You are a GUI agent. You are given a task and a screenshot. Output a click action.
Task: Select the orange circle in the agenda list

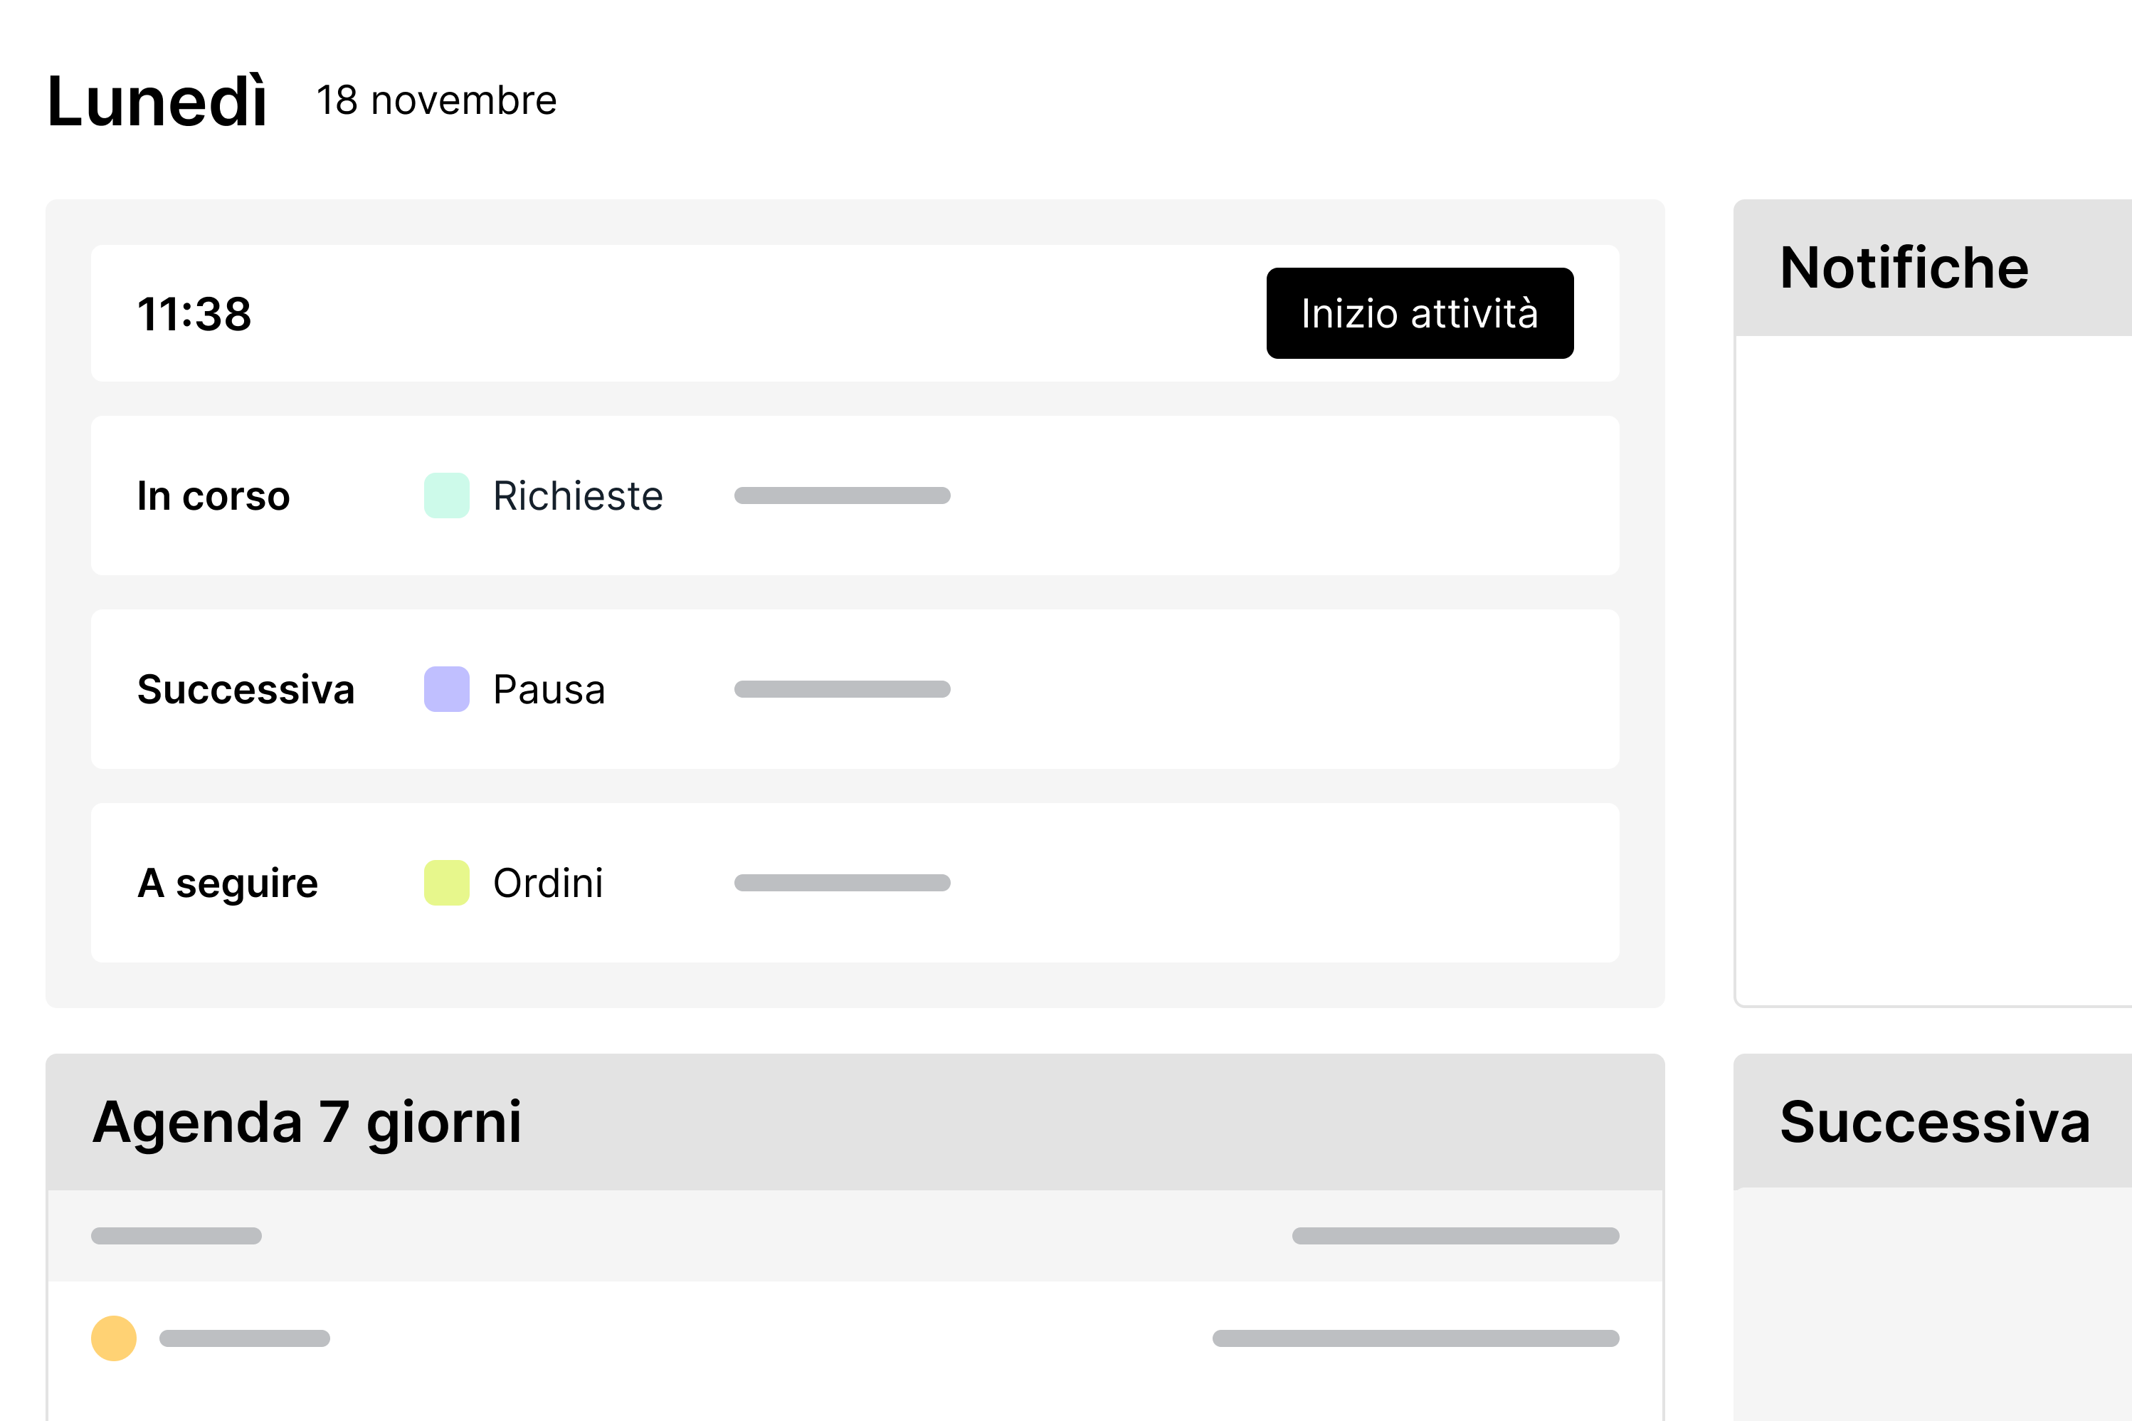coord(114,1338)
